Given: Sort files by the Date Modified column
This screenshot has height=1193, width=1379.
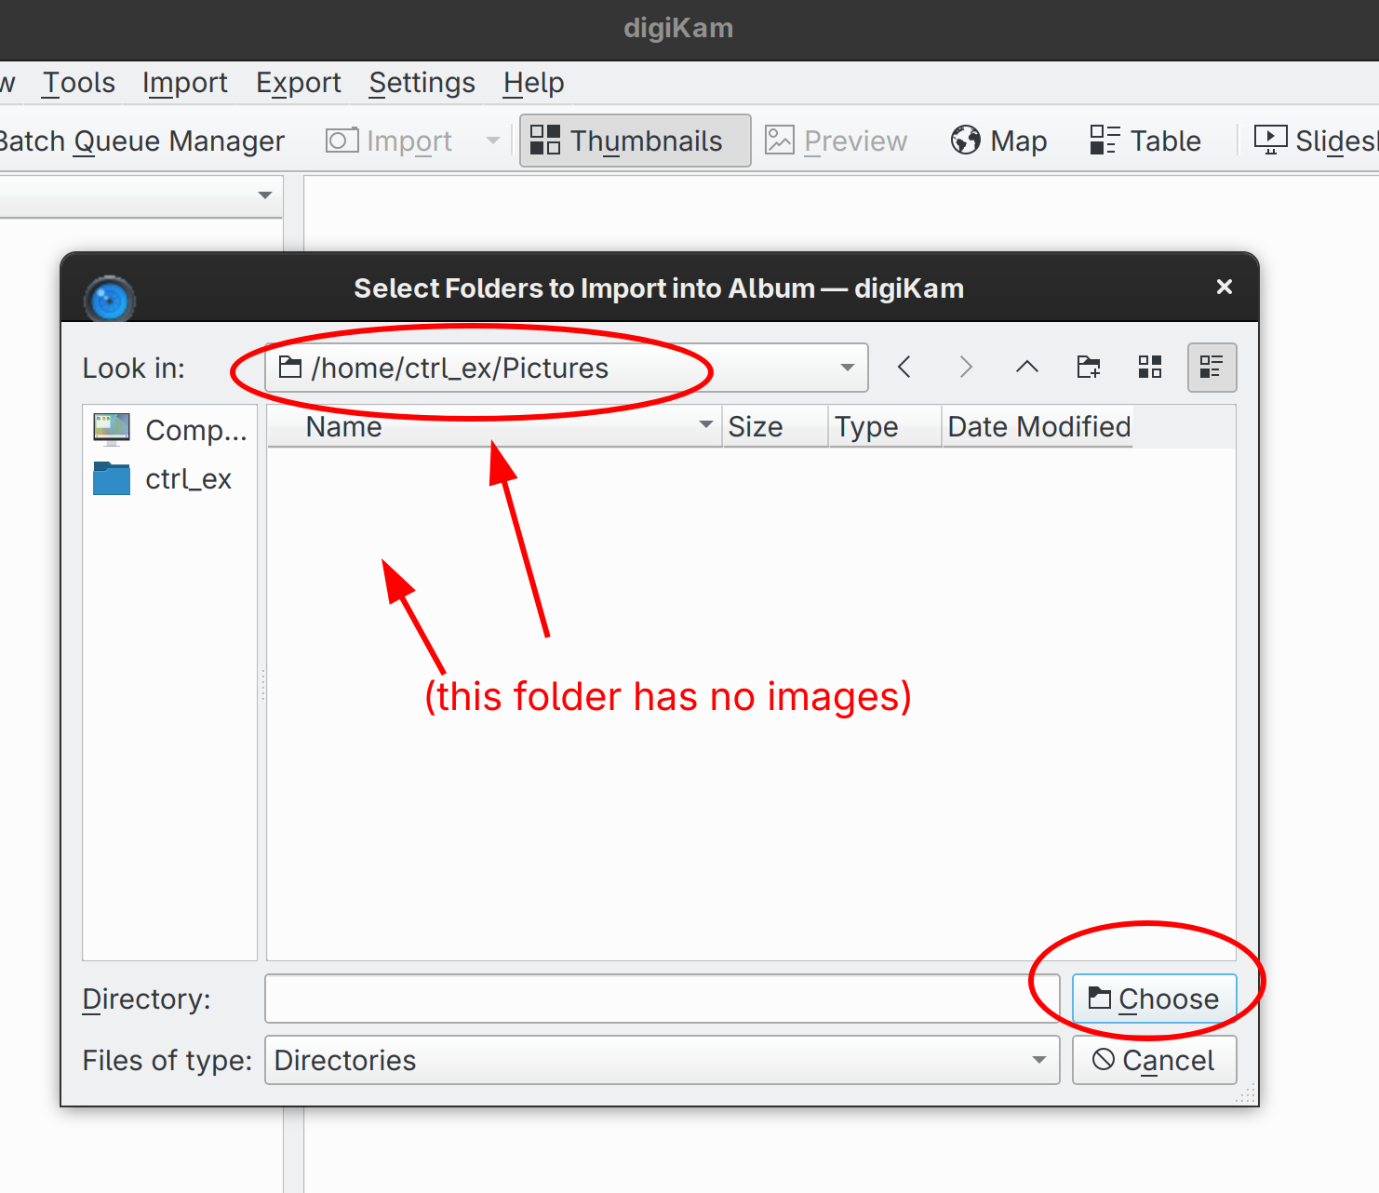Looking at the screenshot, I should [1038, 426].
